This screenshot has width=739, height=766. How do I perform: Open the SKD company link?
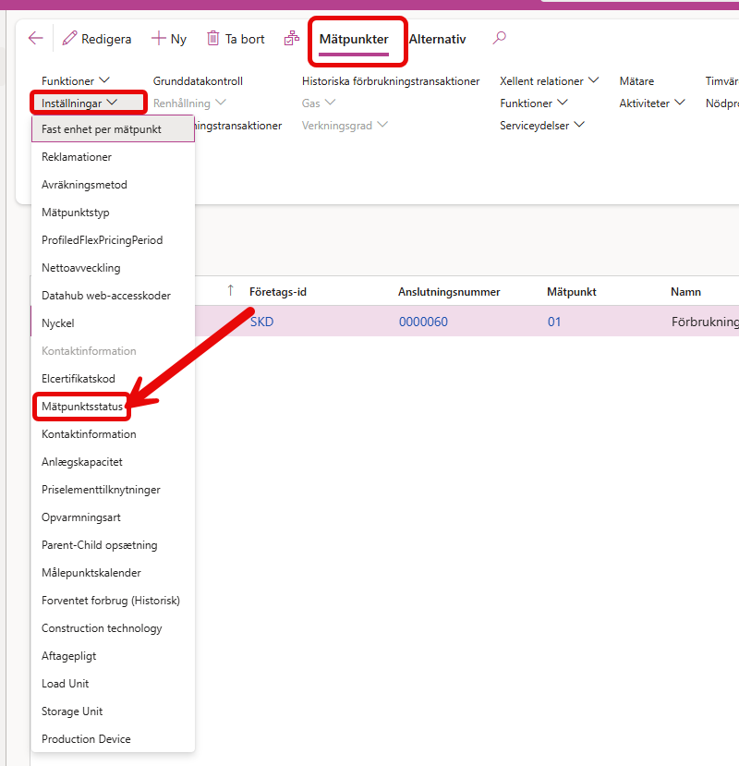tap(261, 322)
